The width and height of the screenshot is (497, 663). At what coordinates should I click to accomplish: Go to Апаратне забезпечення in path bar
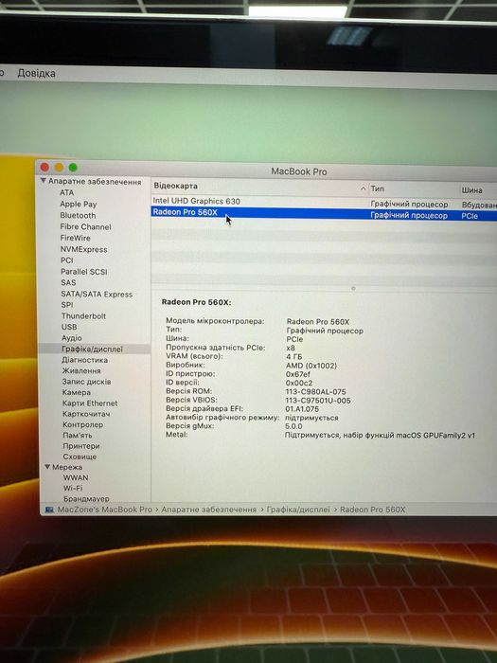[x=209, y=510]
